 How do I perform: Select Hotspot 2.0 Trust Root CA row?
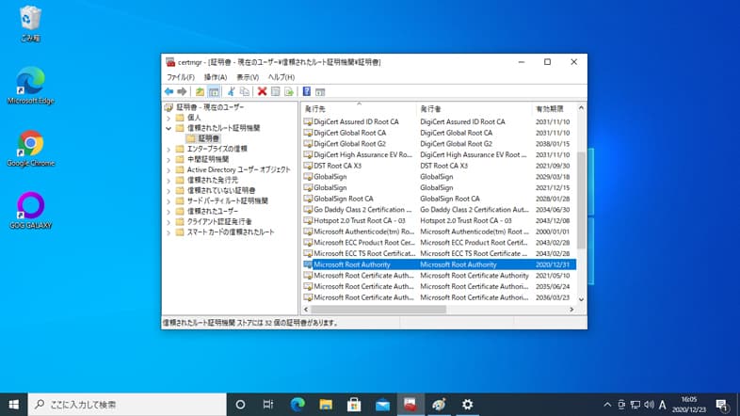coord(439,220)
